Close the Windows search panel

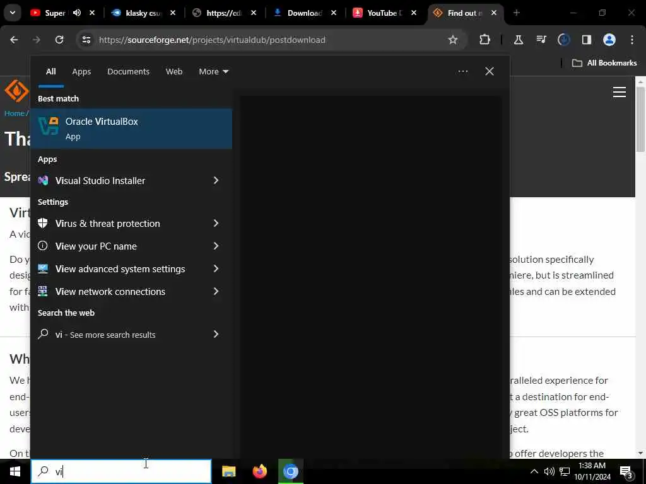click(490, 71)
